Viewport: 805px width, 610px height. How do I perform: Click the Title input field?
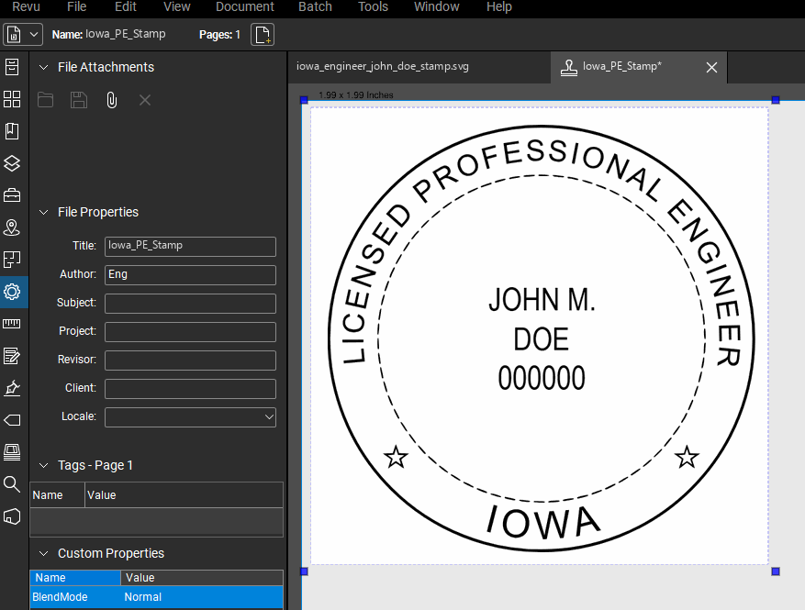[x=191, y=246]
